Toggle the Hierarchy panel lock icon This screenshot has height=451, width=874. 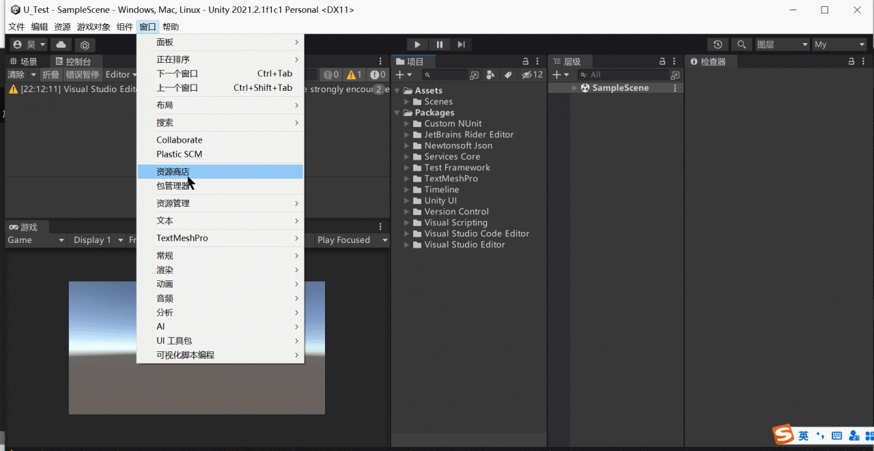click(662, 61)
